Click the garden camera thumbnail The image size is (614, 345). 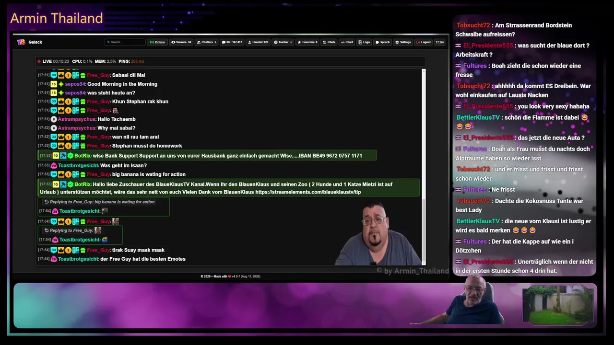[x=558, y=305]
